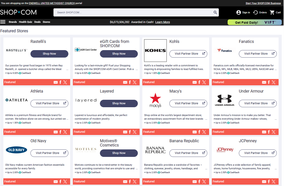This screenshot has width=284, height=186.
Task: Share Athleta on X
Action: click(x=65, y=132)
